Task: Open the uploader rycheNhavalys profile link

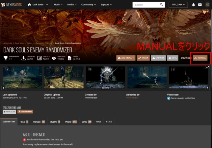Action: [132, 98]
